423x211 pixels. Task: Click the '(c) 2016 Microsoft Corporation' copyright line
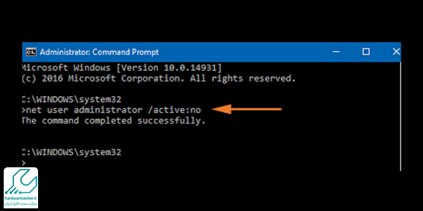pyautogui.click(x=159, y=79)
